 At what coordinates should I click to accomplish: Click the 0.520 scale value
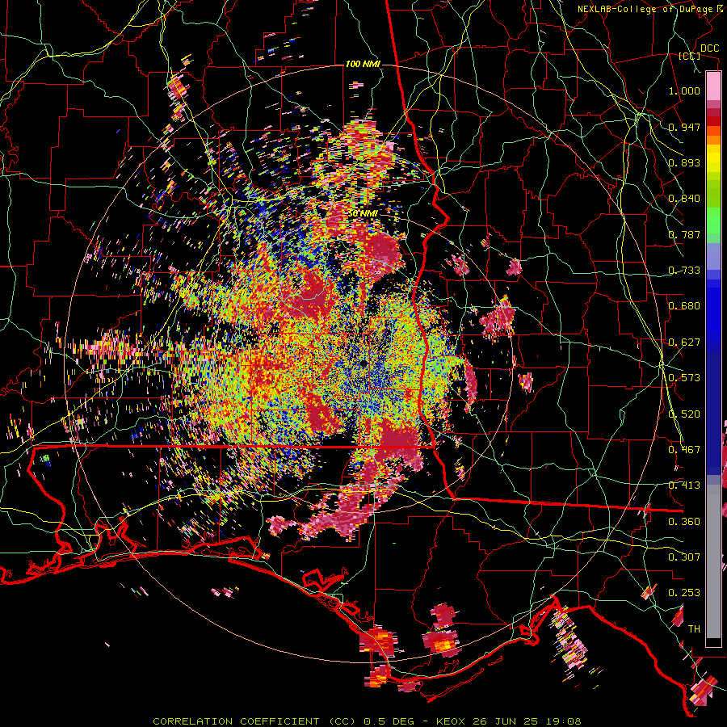(684, 414)
